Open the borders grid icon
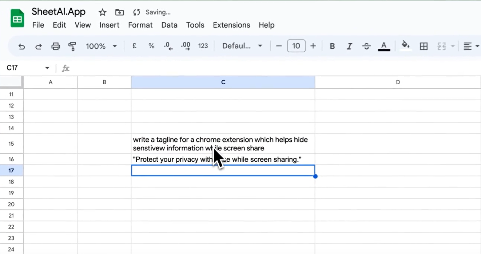This screenshot has width=481, height=254. [x=424, y=46]
